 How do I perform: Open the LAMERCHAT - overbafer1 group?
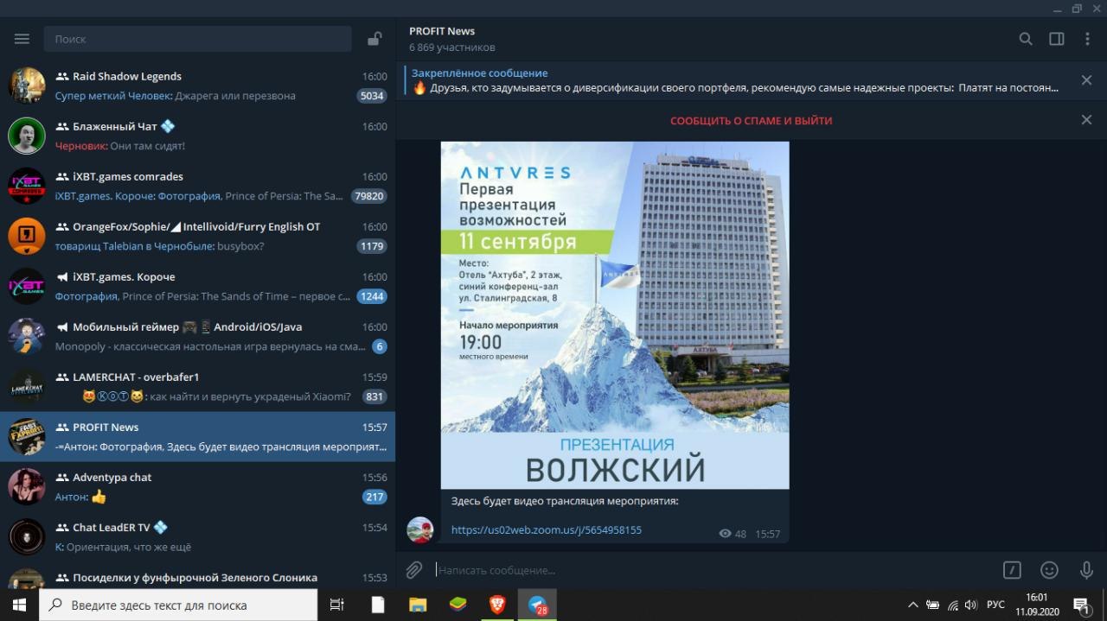pyautogui.click(x=197, y=386)
